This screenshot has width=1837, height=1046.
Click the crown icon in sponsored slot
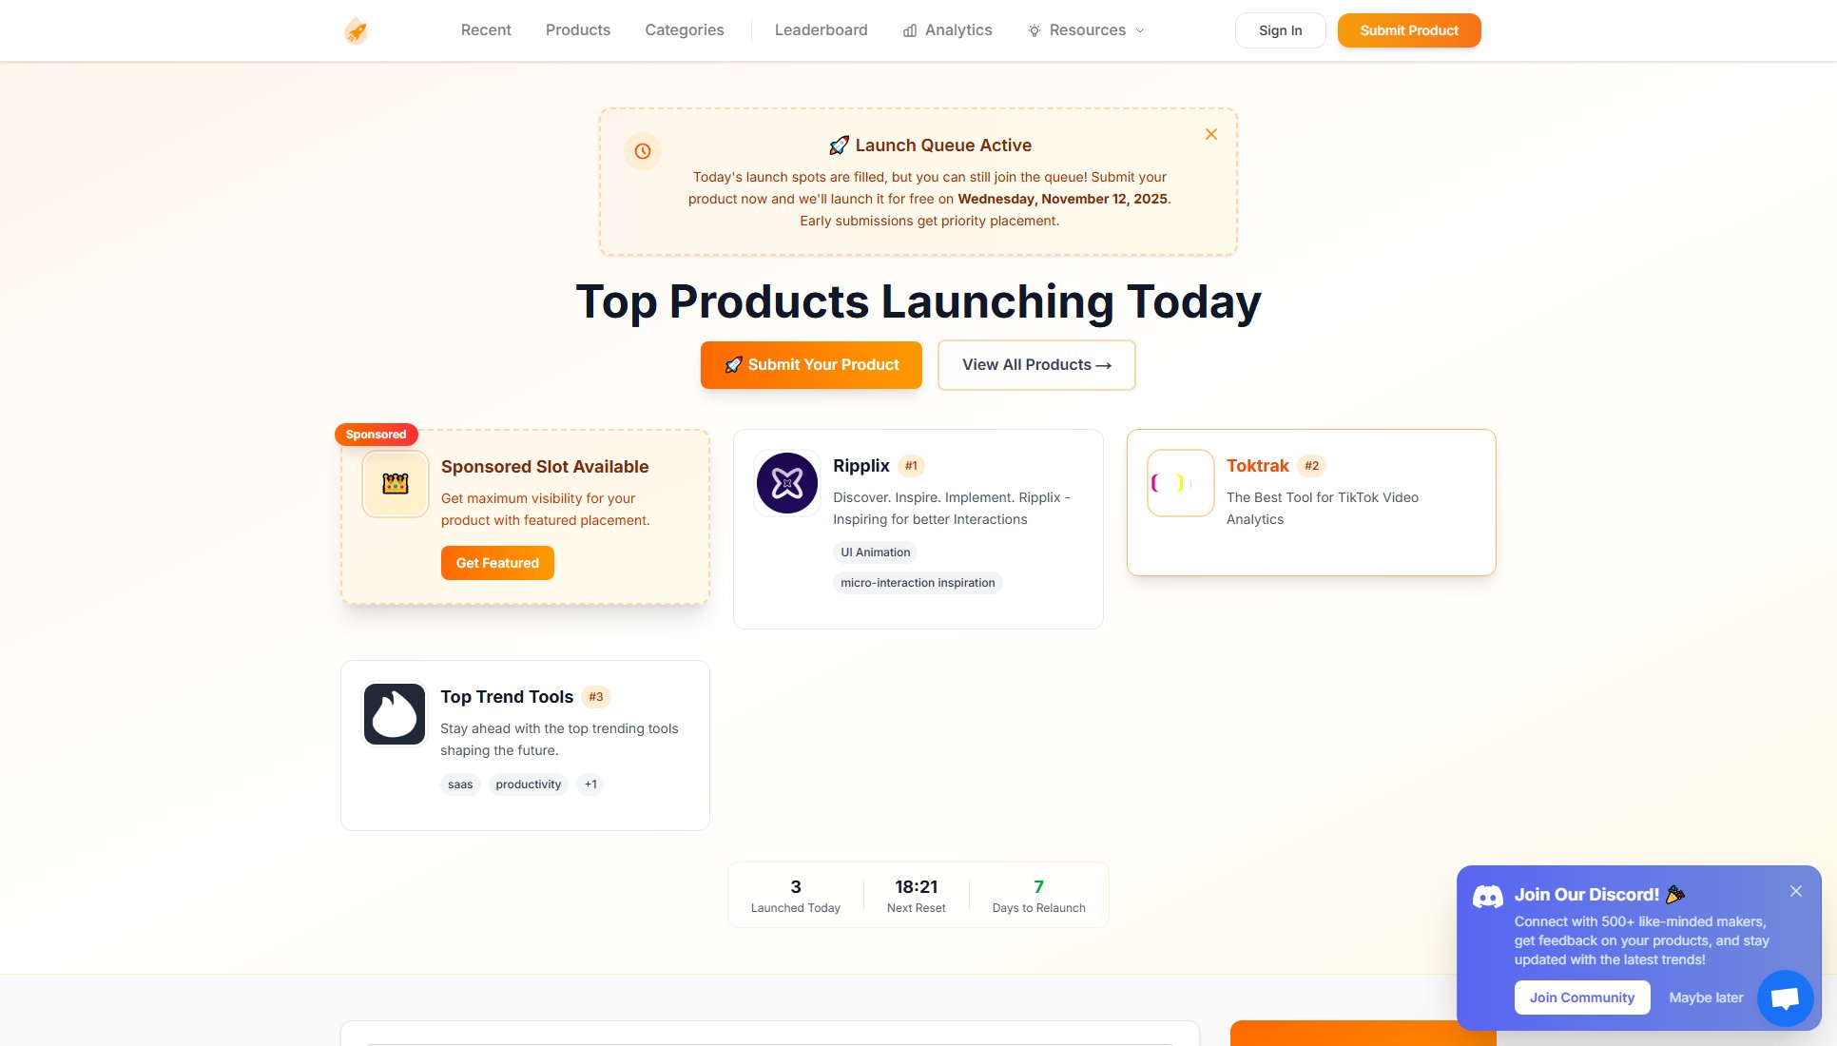395,484
